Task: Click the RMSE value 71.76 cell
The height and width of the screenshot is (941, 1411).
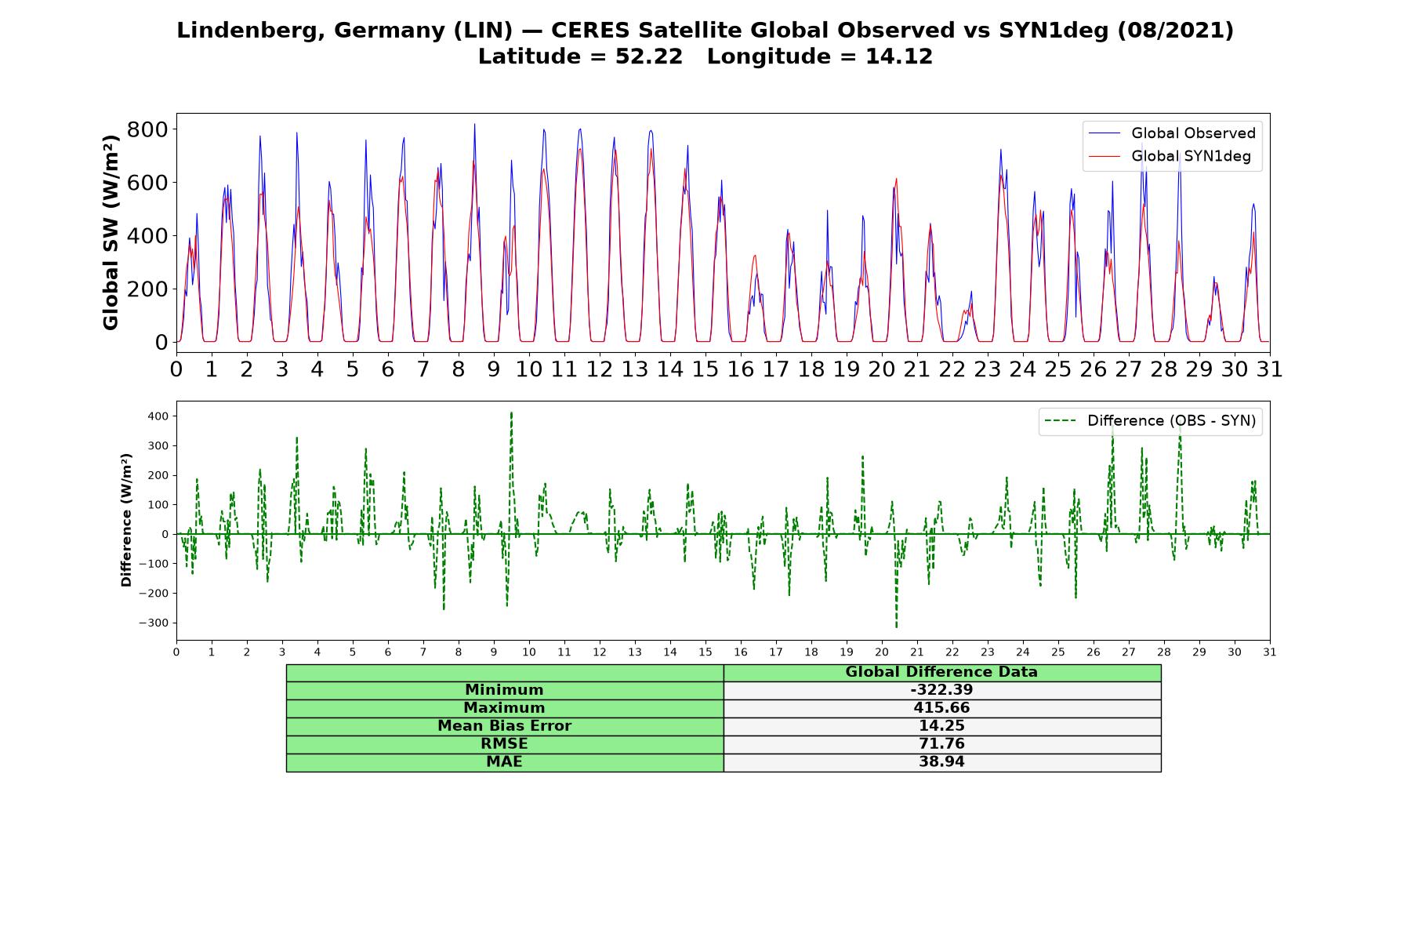Action: point(941,744)
